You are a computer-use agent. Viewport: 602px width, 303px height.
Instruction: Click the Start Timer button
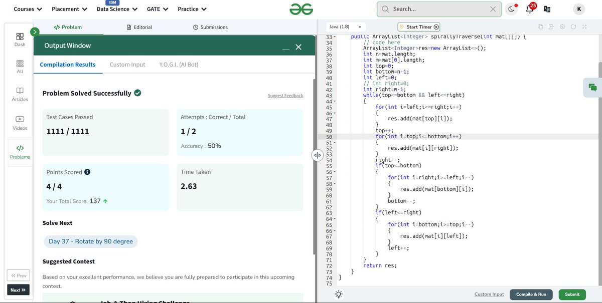click(x=419, y=27)
